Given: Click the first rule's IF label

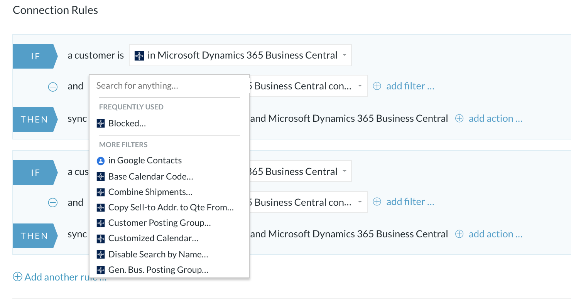Looking at the screenshot, I should (x=35, y=56).
